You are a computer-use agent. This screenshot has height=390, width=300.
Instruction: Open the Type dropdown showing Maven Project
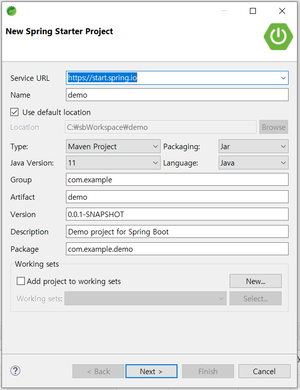tap(113, 146)
